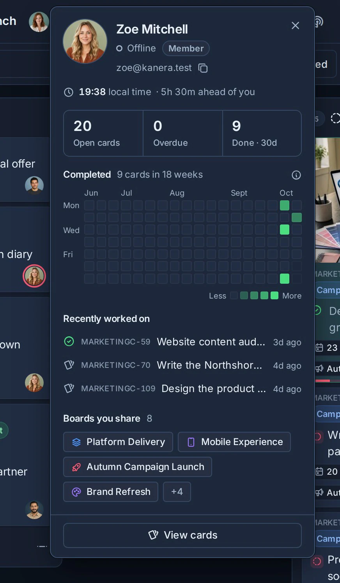340x583 pixels.
Task: Click the brightest green swatch in the legend
Action: pos(274,295)
